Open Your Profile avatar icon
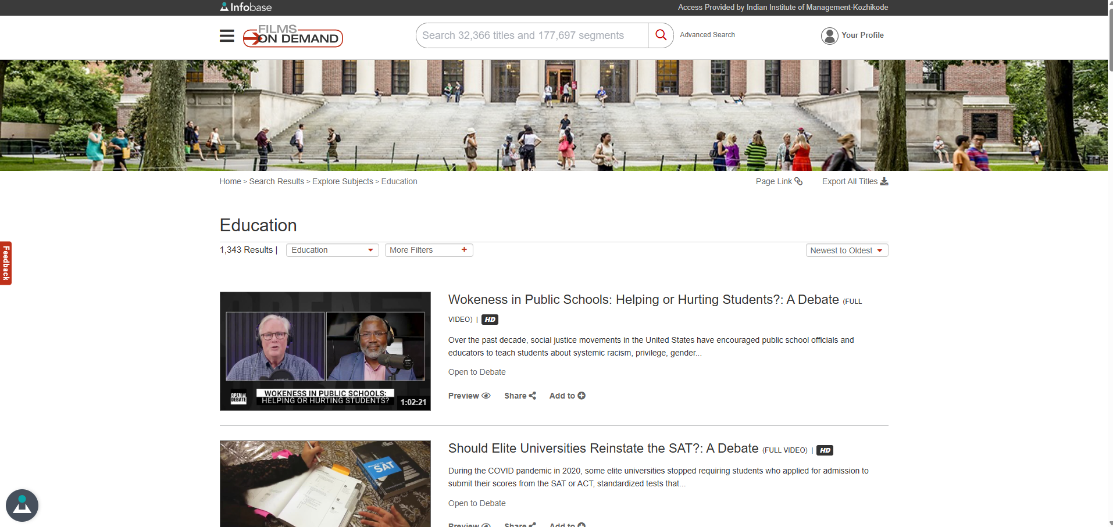The image size is (1113, 527). [x=829, y=35]
